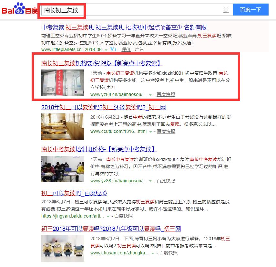Viewport: 276px width, 267px height.
Task: Click the Baidu paw logo
Action: (20, 9)
